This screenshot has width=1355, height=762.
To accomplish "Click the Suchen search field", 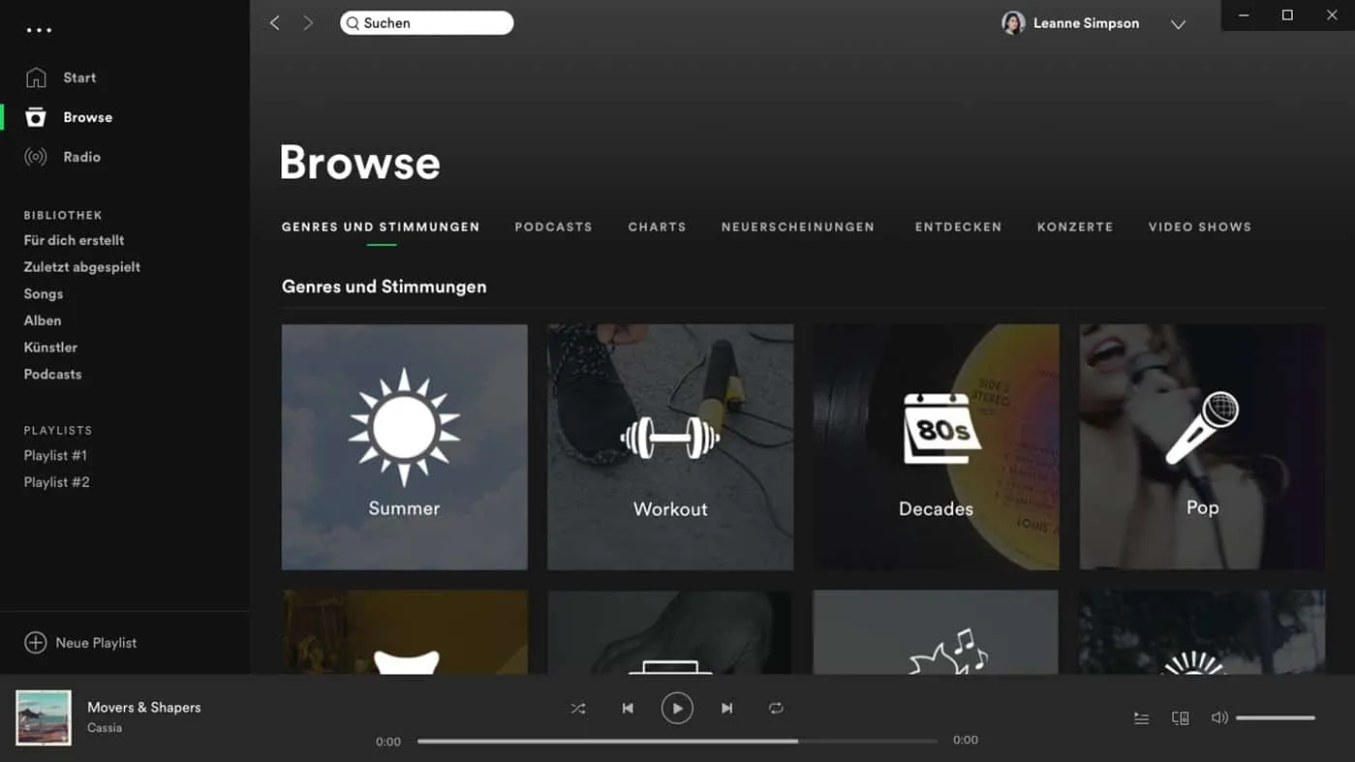I will (427, 23).
